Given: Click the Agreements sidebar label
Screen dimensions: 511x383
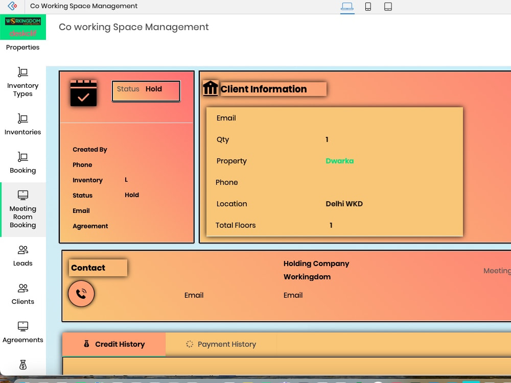Looking at the screenshot, I should (x=23, y=340).
